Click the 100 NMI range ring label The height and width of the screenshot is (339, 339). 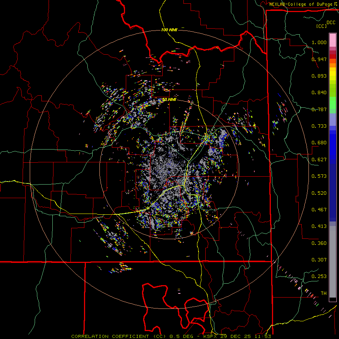tap(169, 30)
